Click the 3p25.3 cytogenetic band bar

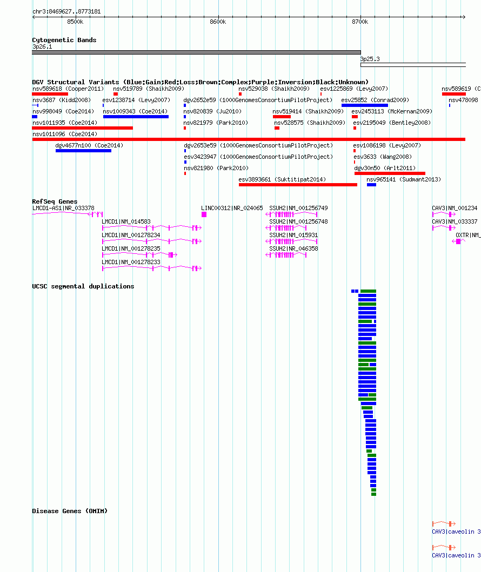pyautogui.click(x=413, y=65)
